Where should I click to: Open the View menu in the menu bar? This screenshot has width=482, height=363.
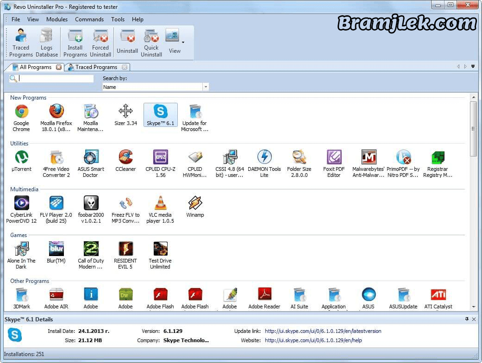(x=33, y=19)
